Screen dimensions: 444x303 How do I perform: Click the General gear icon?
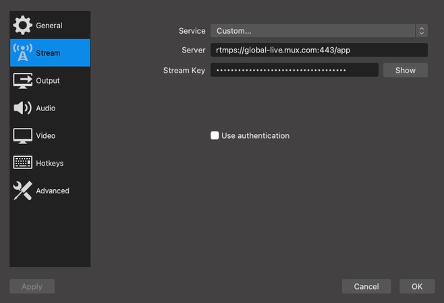coord(23,26)
